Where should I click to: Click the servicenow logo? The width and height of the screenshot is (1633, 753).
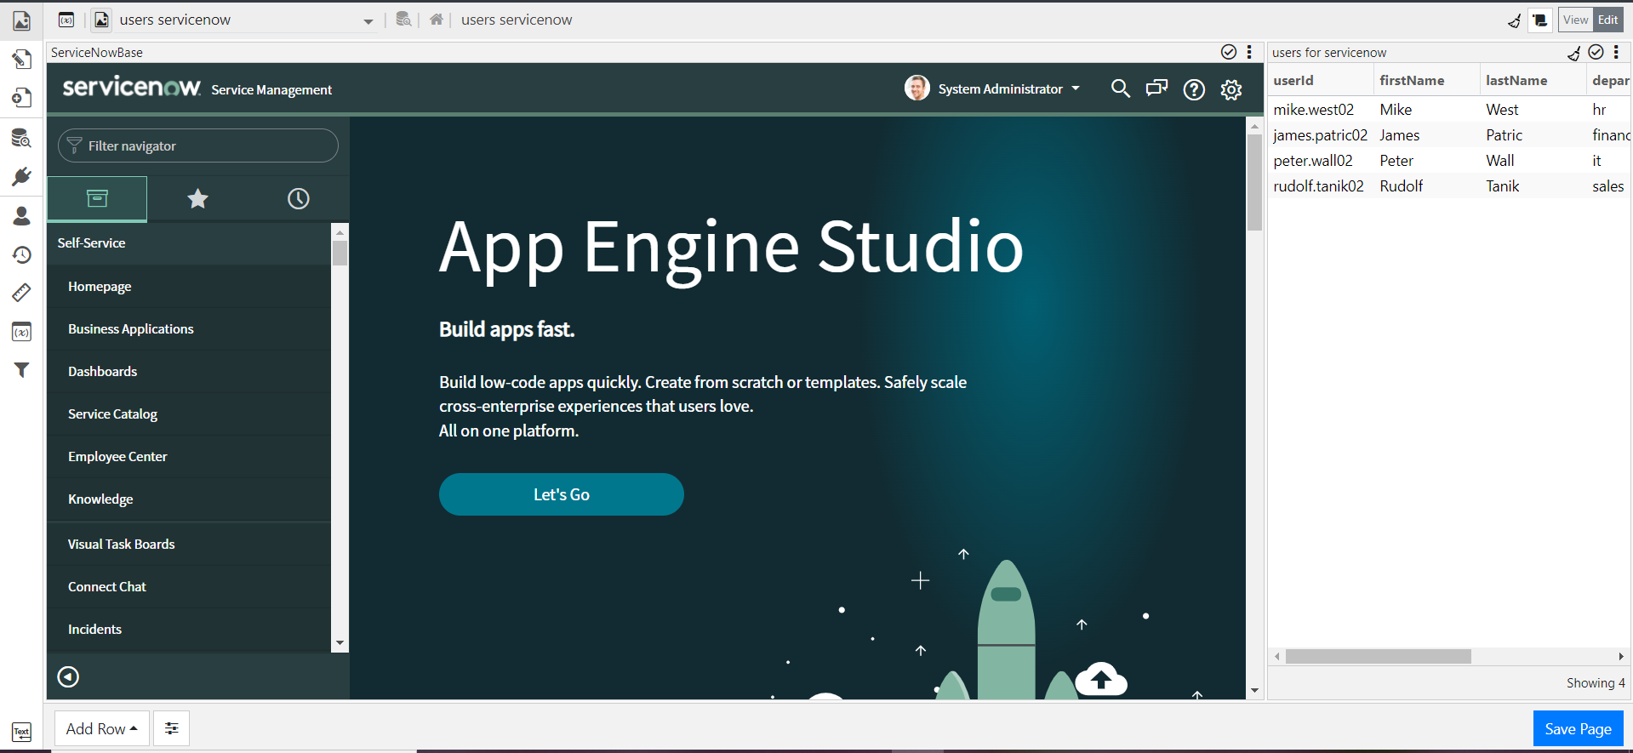click(132, 88)
